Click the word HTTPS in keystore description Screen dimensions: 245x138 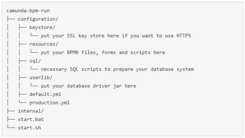pos(184,36)
